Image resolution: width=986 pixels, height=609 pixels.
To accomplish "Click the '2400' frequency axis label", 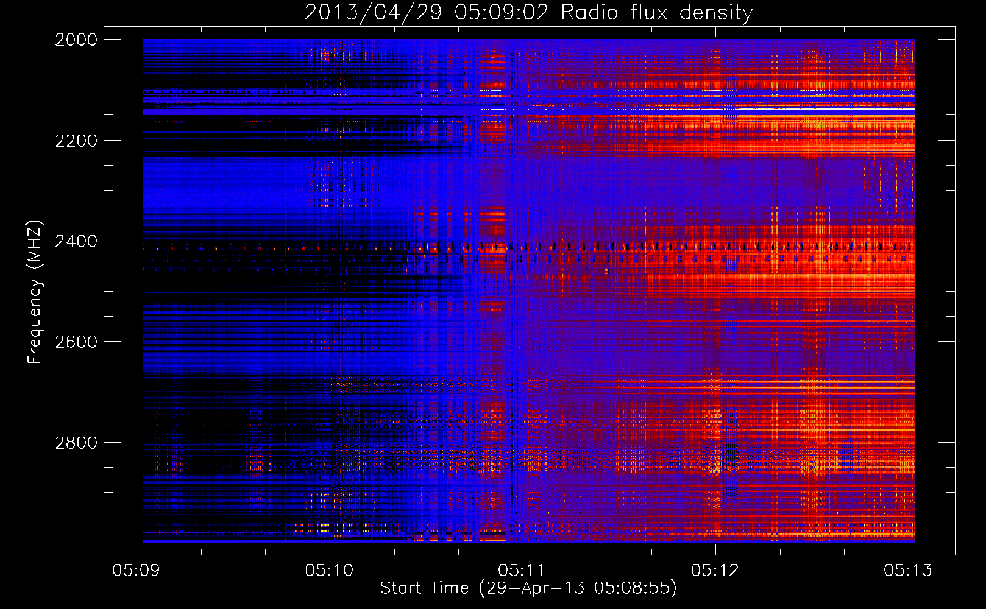I will (76, 241).
